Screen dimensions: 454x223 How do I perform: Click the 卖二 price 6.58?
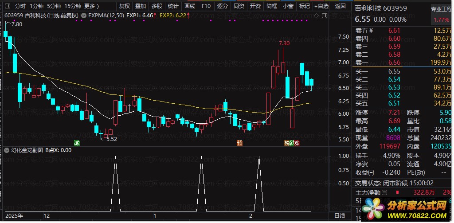[394, 55]
